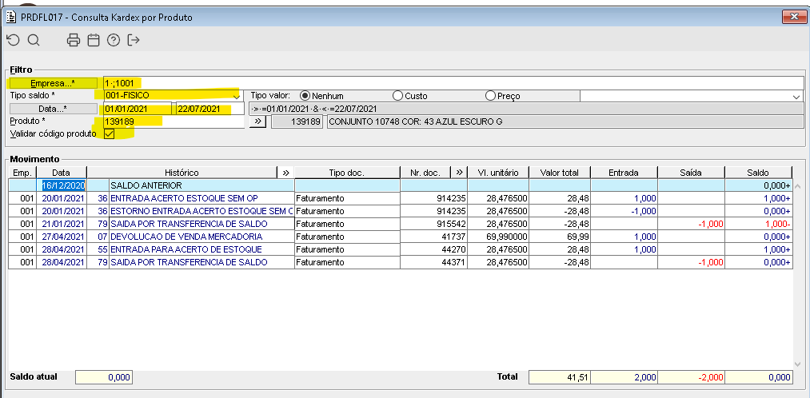
Task: Toggle the Validar código produto checkbox
Action: pos(110,133)
